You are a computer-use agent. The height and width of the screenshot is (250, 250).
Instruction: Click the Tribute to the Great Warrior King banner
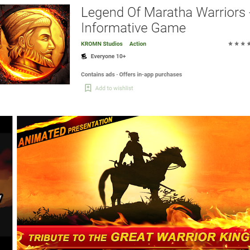139,237
